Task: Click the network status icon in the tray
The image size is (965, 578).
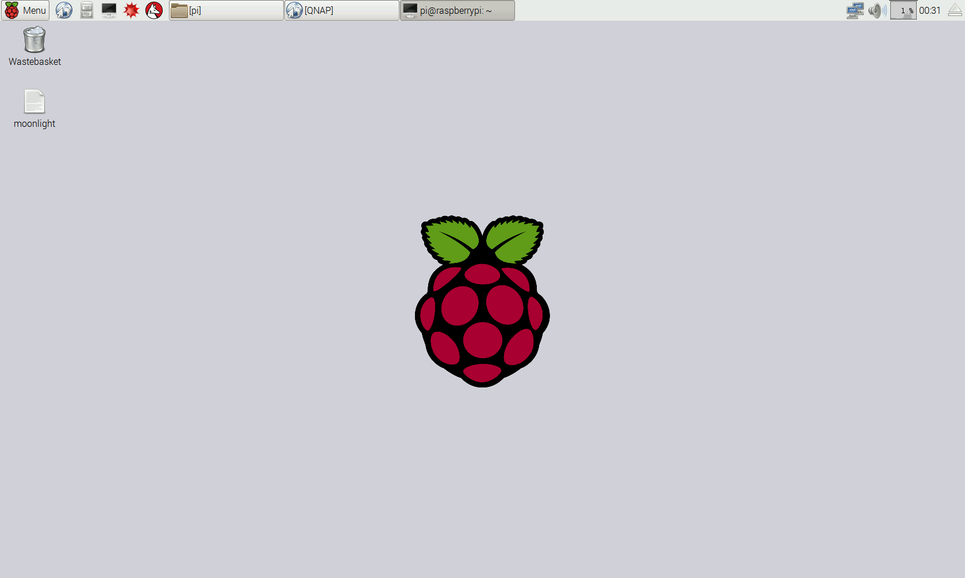Action: point(855,10)
